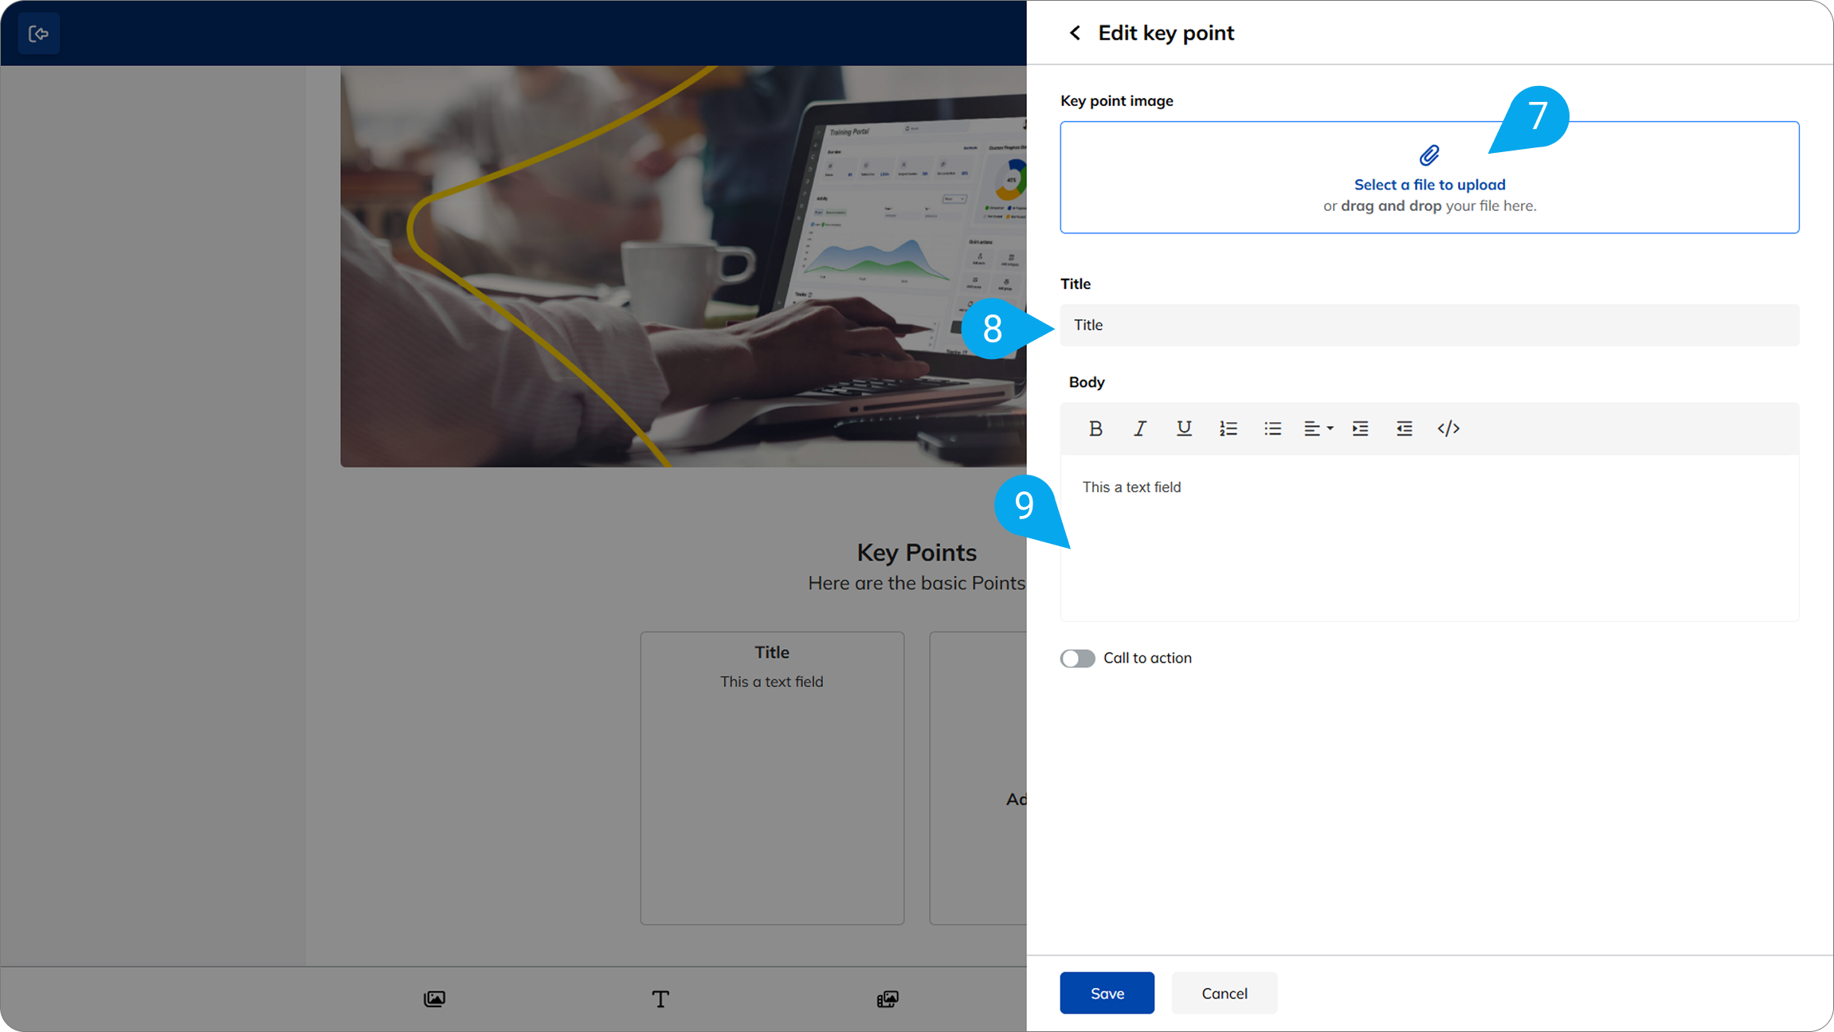Insert a numbered list
Screen dimensions: 1834x1032
1229,428
